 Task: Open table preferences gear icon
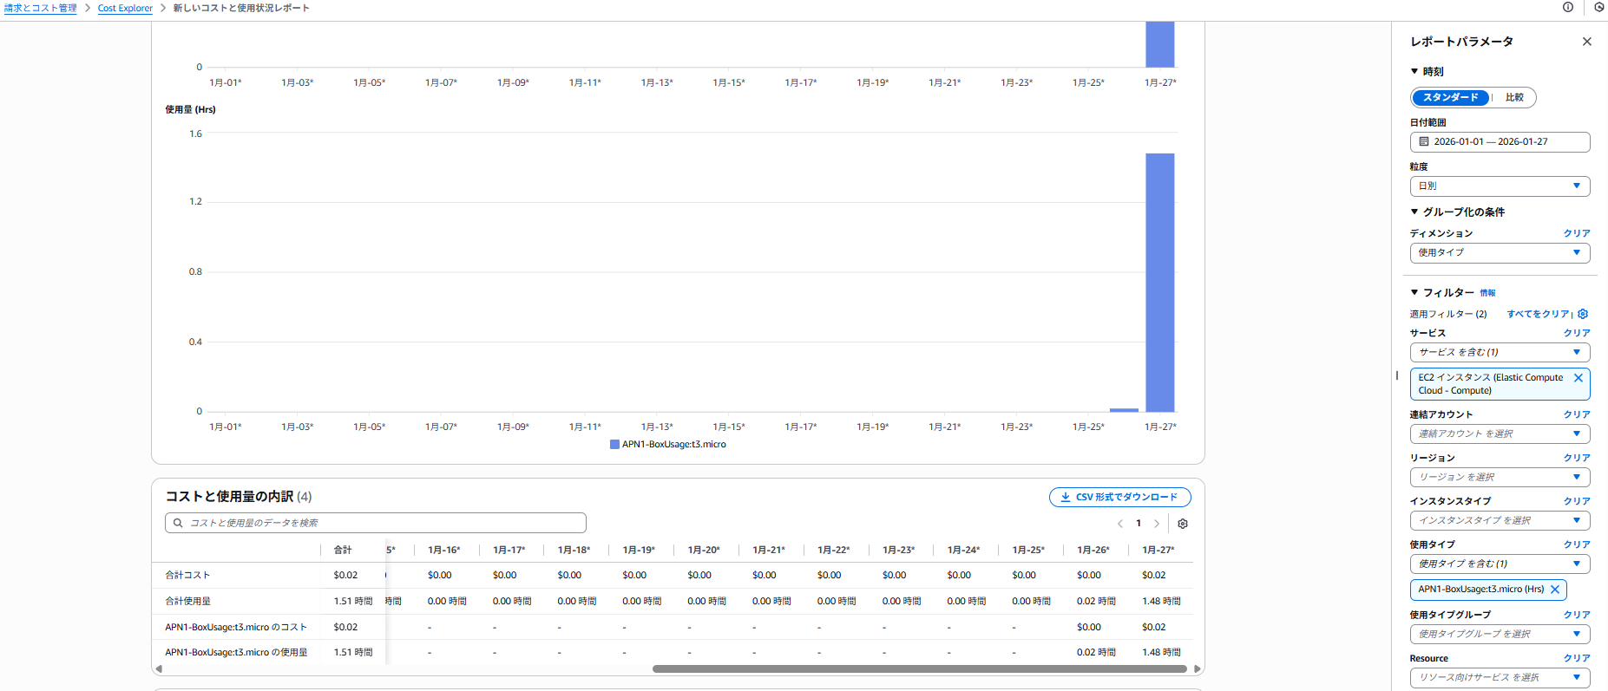(1182, 524)
